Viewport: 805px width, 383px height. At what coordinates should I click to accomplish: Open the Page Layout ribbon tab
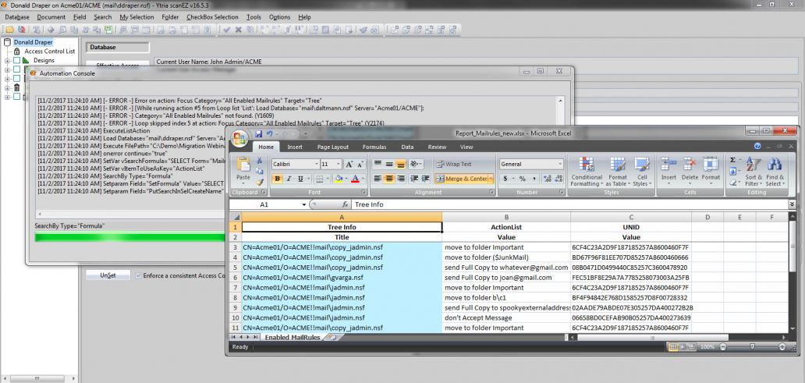click(332, 147)
